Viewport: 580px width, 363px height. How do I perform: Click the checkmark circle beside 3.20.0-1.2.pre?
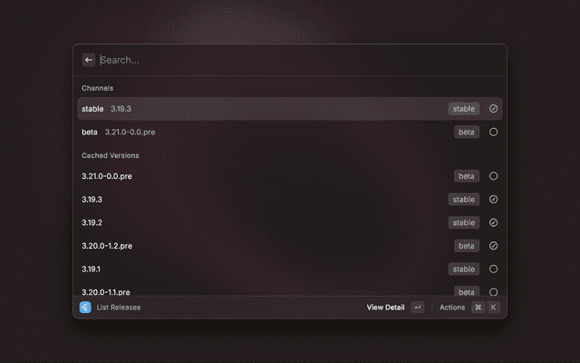point(493,246)
